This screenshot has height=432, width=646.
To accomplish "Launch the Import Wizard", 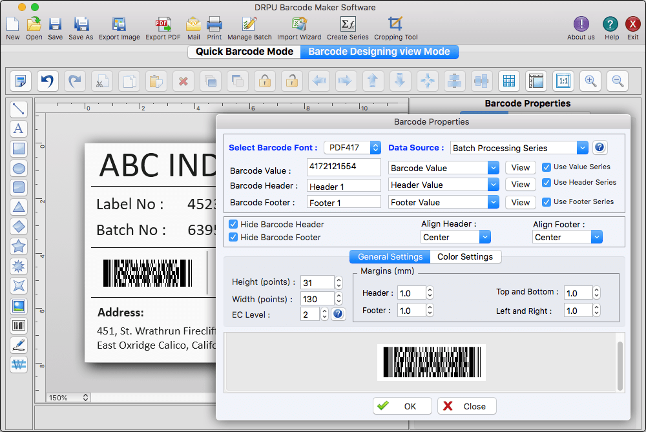I will pyautogui.click(x=299, y=25).
